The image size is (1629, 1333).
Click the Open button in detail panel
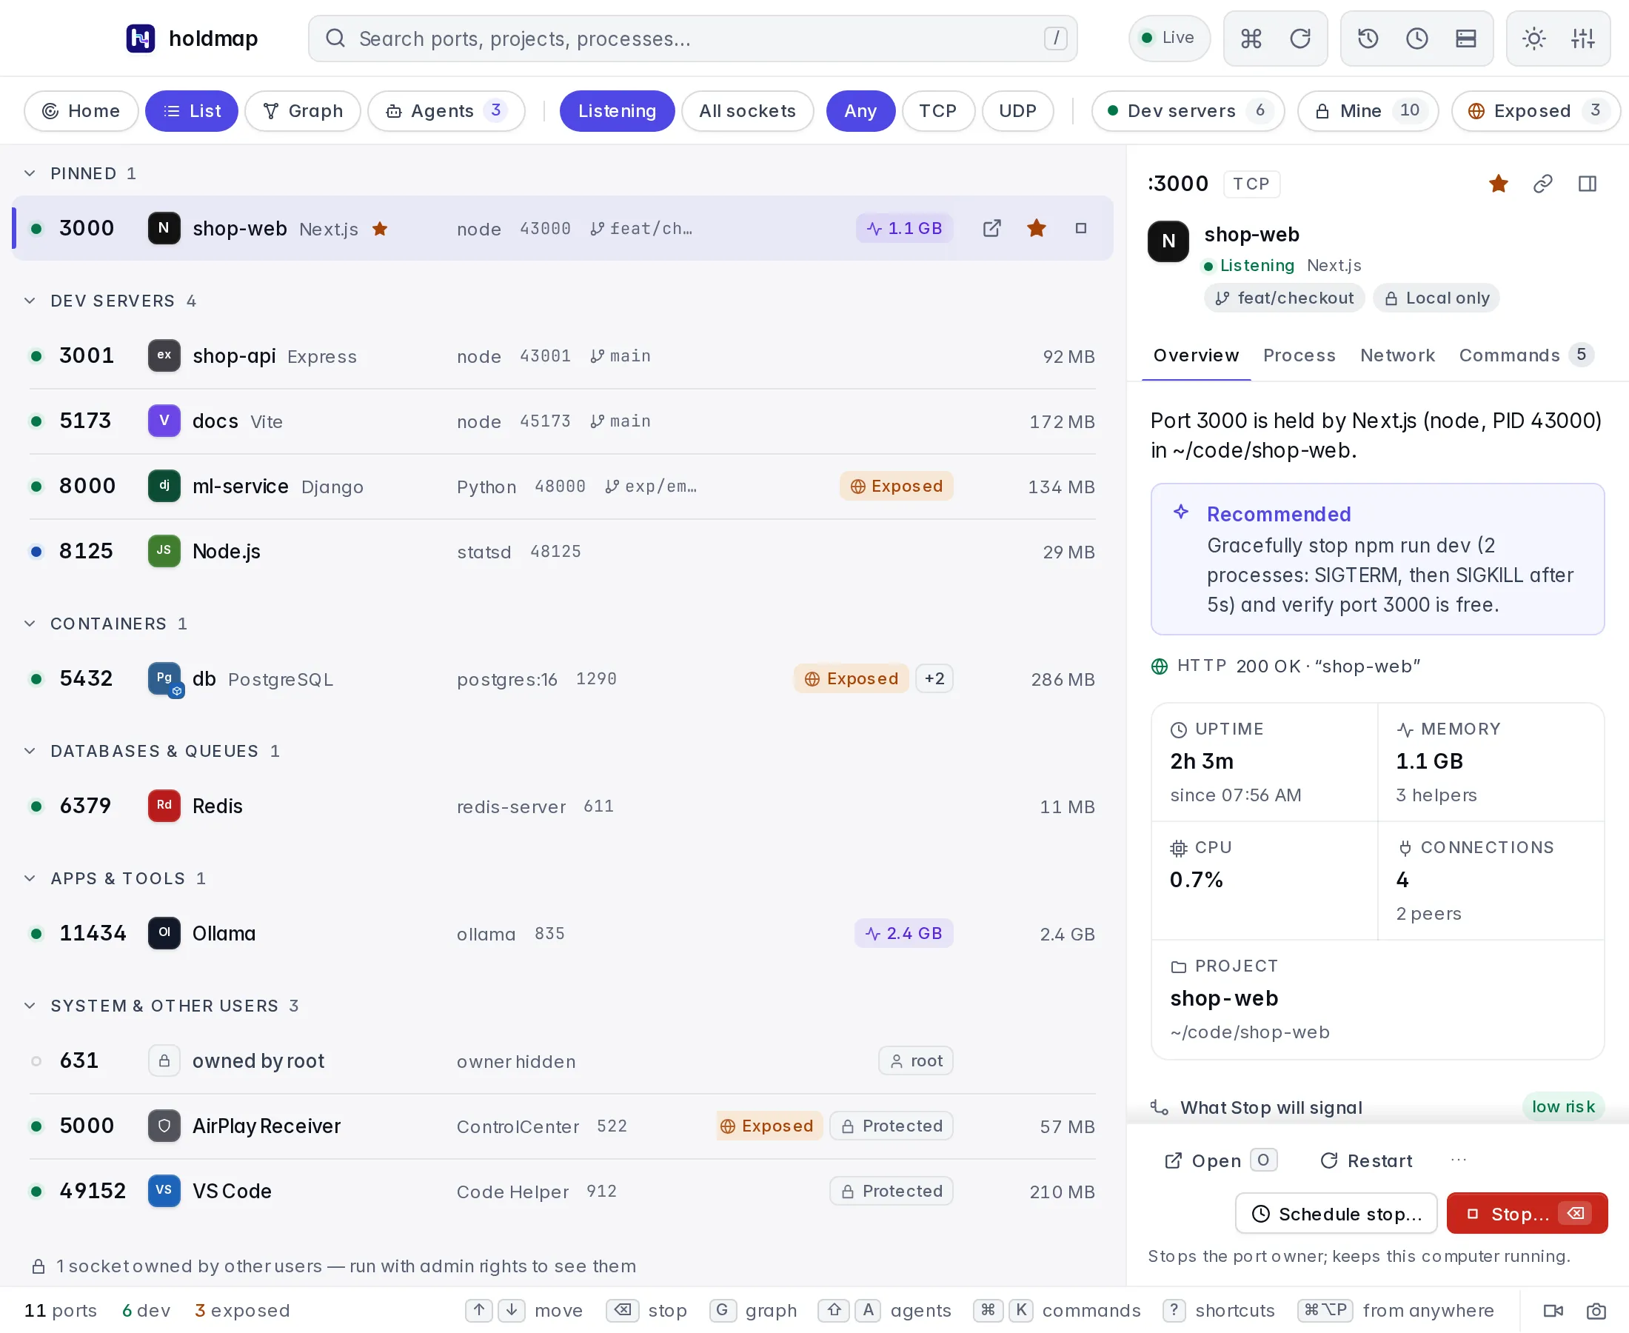[1220, 1160]
